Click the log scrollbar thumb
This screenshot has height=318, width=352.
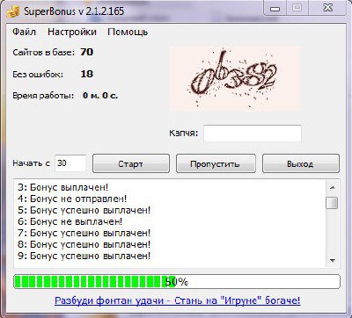pos(332,203)
